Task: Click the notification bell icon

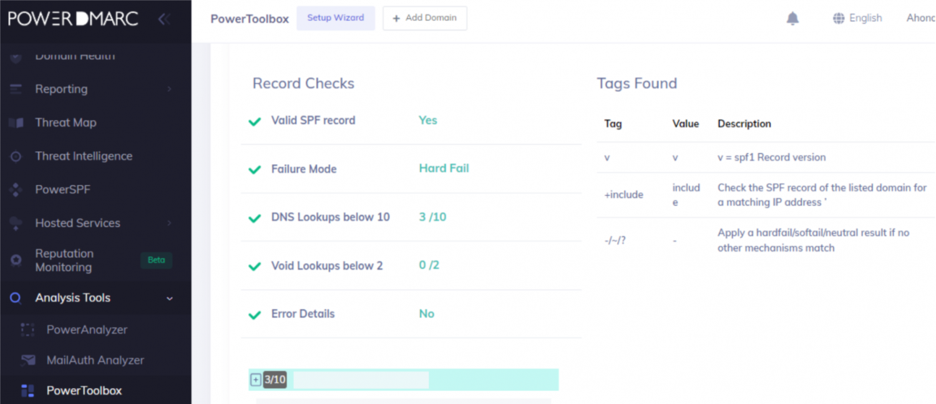Action: tap(792, 18)
